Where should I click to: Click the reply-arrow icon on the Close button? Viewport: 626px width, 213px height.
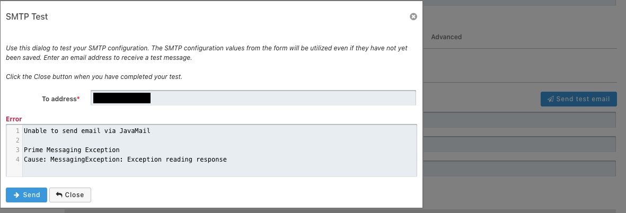(x=59, y=194)
